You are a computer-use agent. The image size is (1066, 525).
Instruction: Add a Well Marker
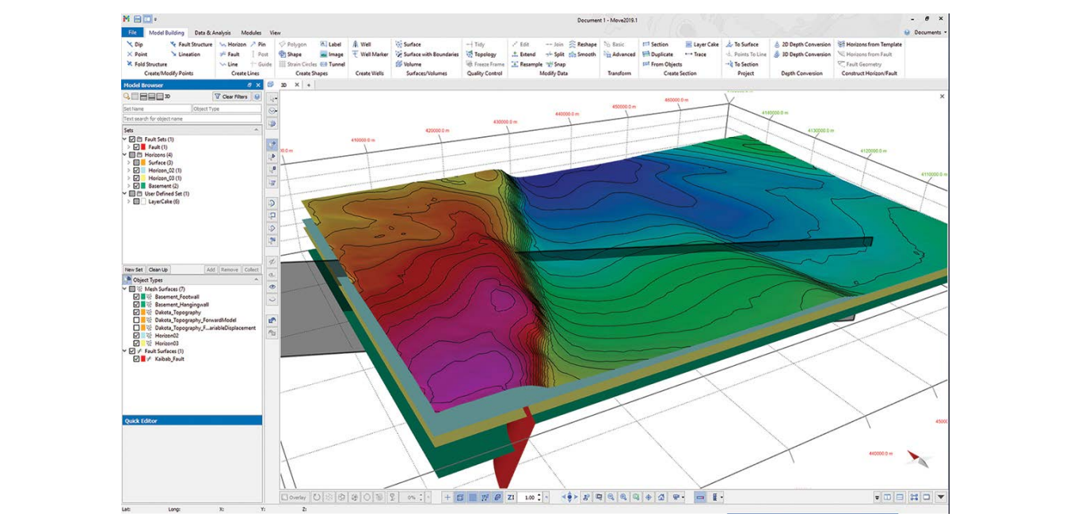tap(370, 55)
